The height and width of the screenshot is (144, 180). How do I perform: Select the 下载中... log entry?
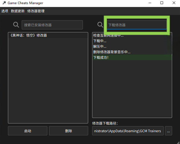[132, 41]
